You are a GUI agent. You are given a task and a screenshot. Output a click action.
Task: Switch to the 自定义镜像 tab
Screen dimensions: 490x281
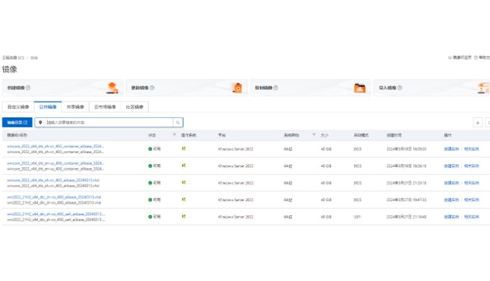coord(18,107)
